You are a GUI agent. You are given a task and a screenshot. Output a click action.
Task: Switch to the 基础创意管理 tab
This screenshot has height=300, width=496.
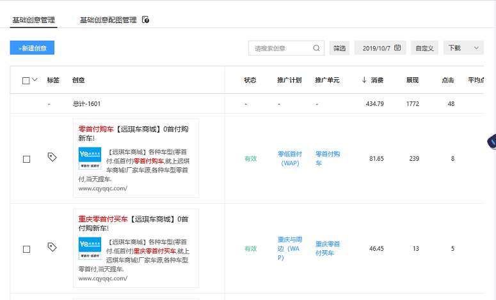point(34,20)
